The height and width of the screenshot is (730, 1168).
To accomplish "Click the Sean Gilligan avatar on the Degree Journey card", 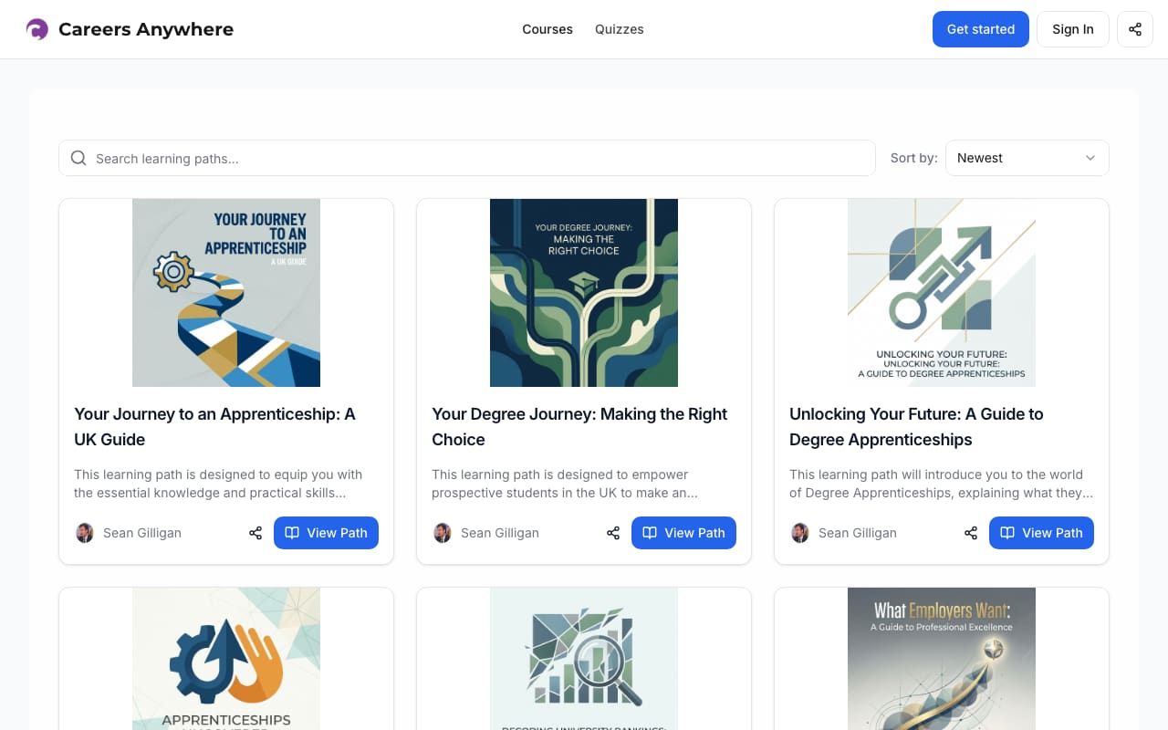I will pyautogui.click(x=442, y=533).
